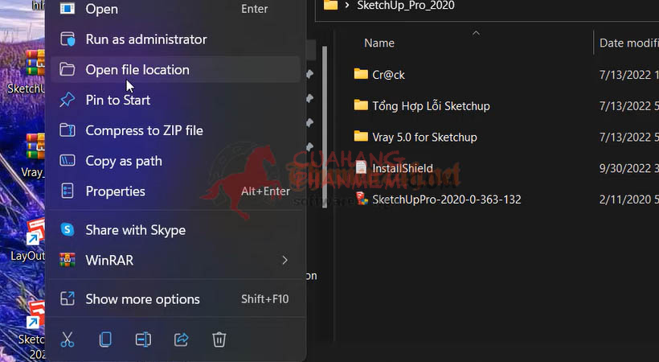
Task: Click the folder icon beside Open file location
Action: click(x=68, y=69)
